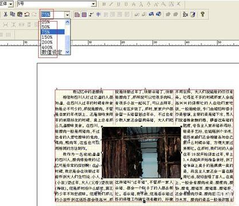
Task: Select the embedded cured meat photo
Action: 141,153
